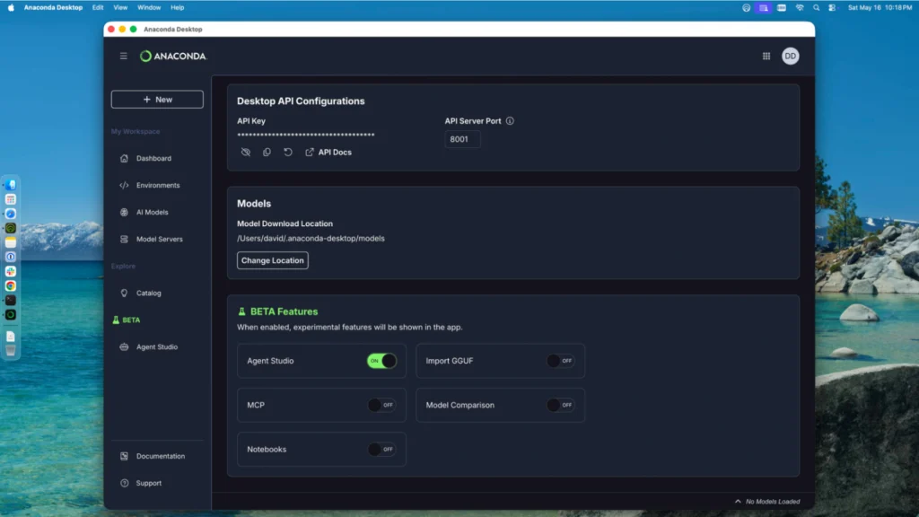Turn on the Model Comparison toggle
This screenshot has width=919, height=517.
coord(560,405)
